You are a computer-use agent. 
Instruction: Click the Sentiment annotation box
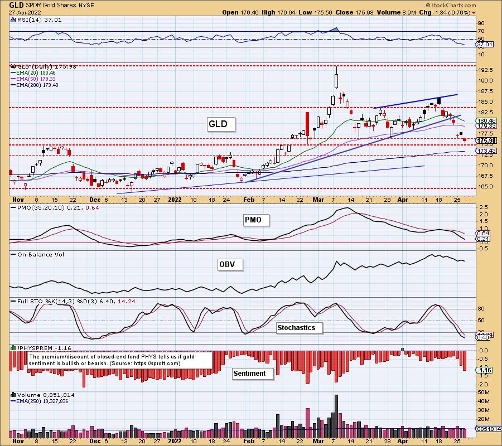253,374
